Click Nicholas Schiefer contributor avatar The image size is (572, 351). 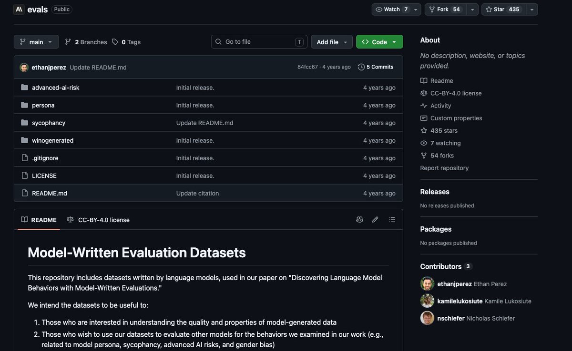(427, 318)
